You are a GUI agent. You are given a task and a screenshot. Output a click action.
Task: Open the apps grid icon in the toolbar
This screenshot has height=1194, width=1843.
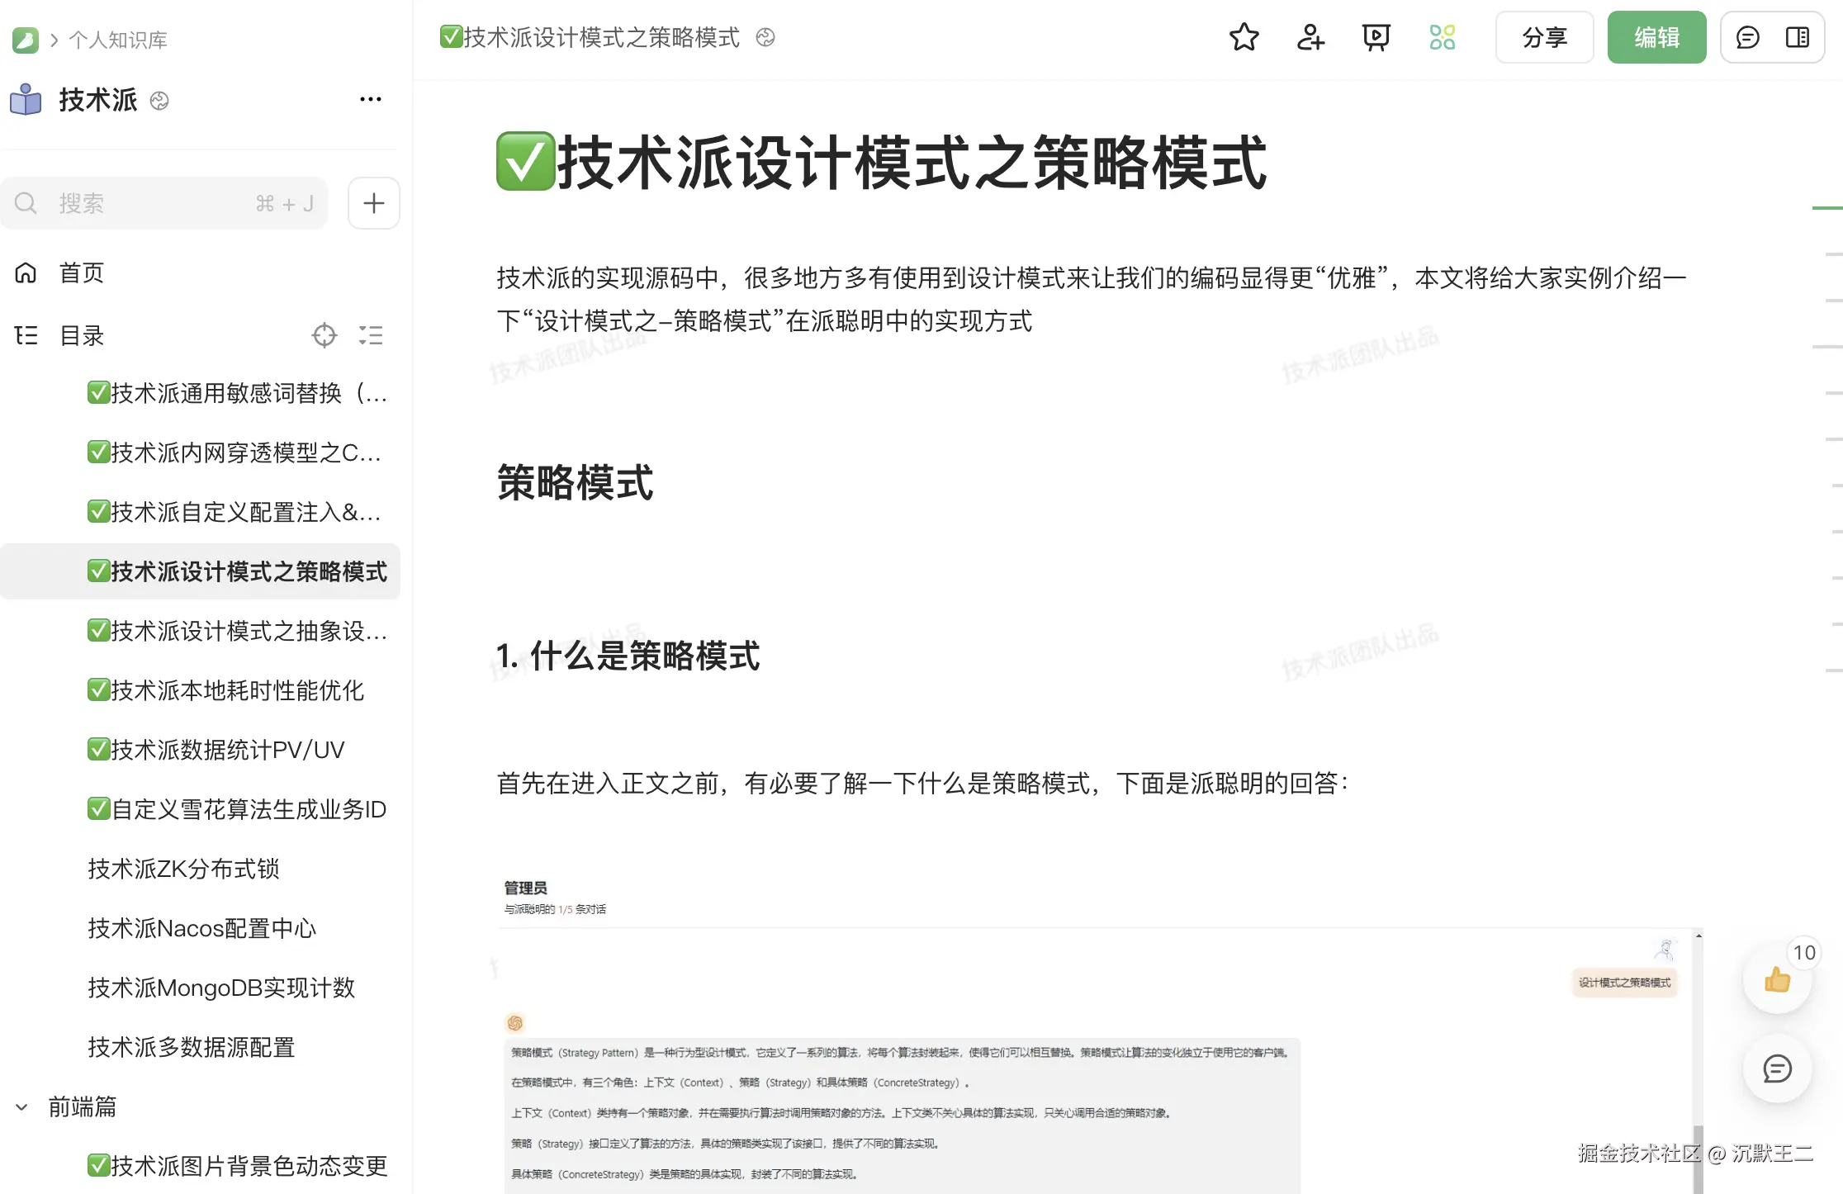(1440, 37)
